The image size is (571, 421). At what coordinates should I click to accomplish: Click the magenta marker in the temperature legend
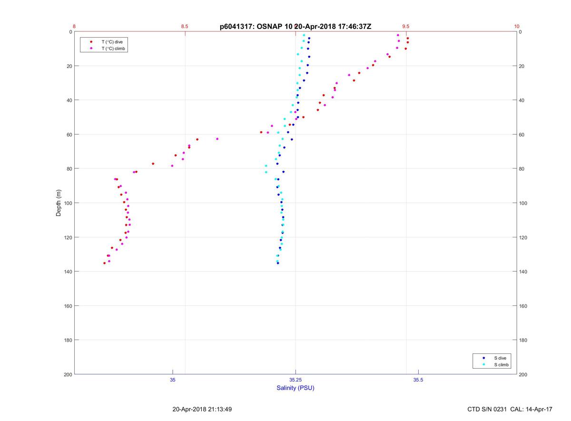coord(91,49)
